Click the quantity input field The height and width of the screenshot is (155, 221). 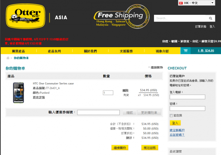tap(108, 93)
